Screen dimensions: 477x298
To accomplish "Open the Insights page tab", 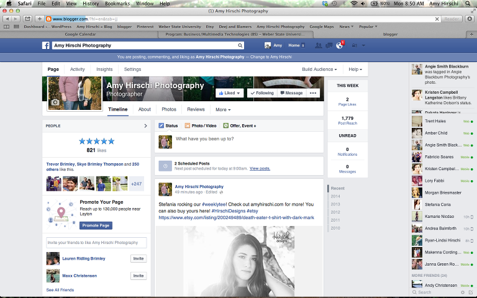I will (x=104, y=70).
